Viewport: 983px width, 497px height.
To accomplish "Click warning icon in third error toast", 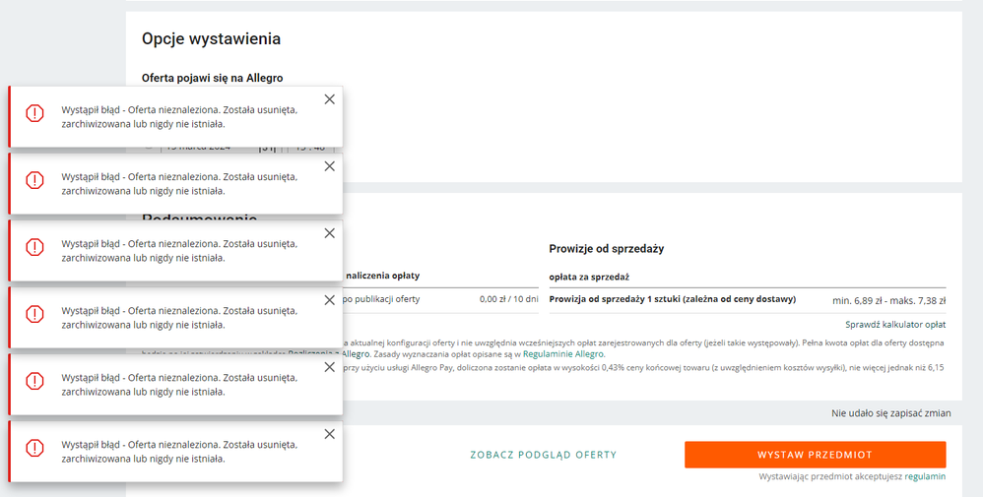I will [x=34, y=248].
